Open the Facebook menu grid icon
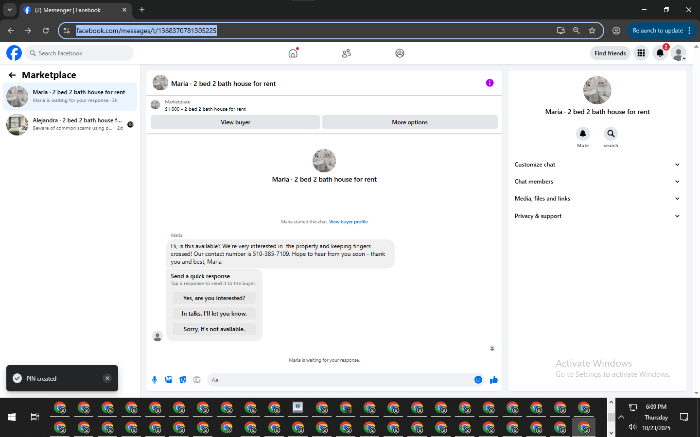Screen dimensions: 700x437 tap(641, 53)
